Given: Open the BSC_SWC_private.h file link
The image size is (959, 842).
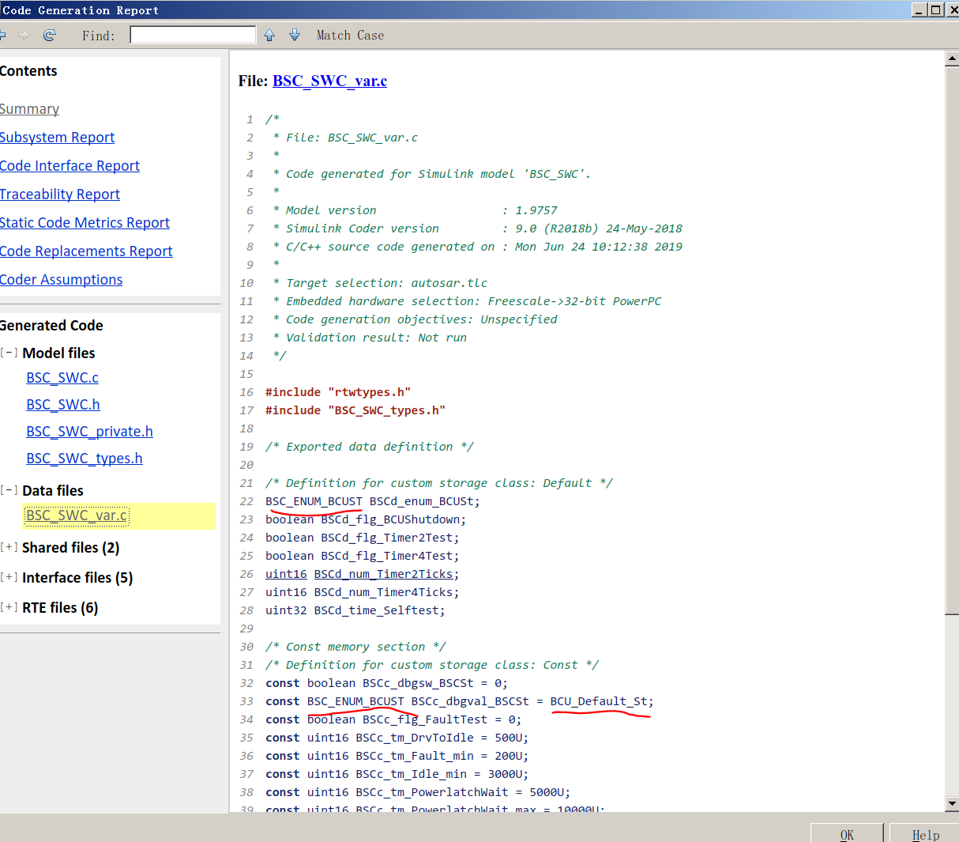Looking at the screenshot, I should coord(89,432).
